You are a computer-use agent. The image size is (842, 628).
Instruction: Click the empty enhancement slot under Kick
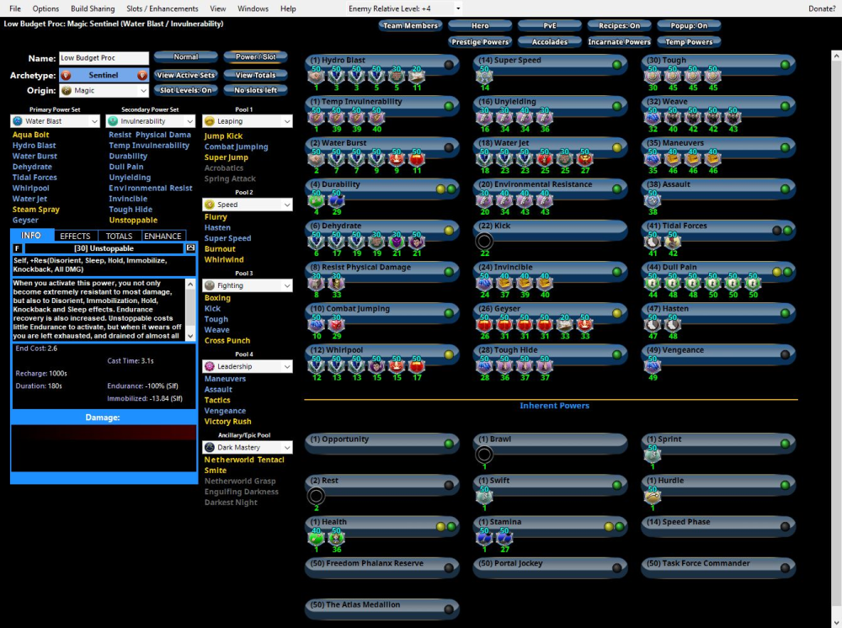tap(484, 242)
